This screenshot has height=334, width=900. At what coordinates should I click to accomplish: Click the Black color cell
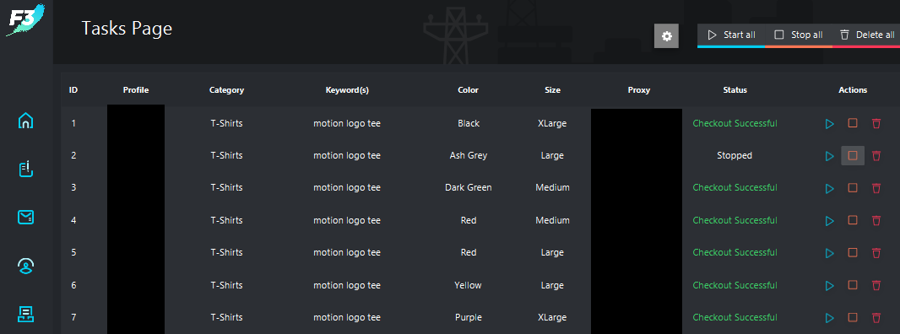pos(469,123)
